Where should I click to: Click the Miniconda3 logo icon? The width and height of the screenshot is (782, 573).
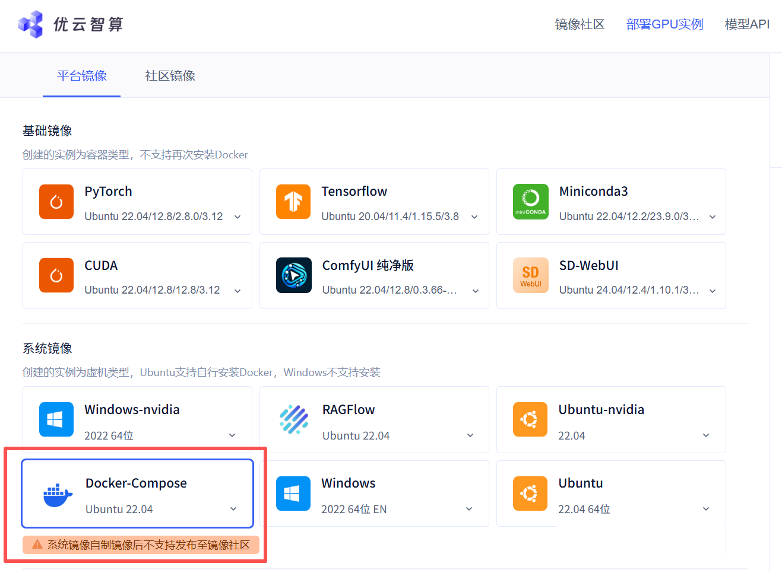pos(530,202)
